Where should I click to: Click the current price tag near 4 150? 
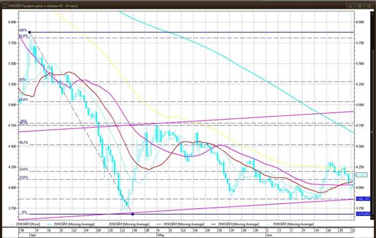(x=362, y=175)
